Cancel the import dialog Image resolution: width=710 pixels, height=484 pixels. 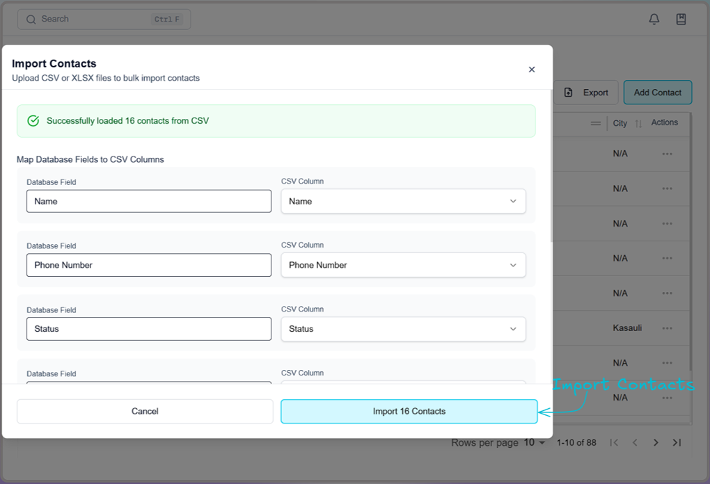pyautogui.click(x=145, y=411)
